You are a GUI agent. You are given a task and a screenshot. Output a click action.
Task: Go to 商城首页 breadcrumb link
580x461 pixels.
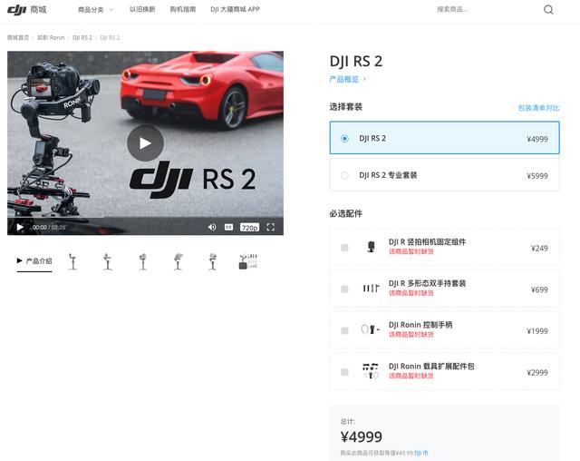(18, 37)
